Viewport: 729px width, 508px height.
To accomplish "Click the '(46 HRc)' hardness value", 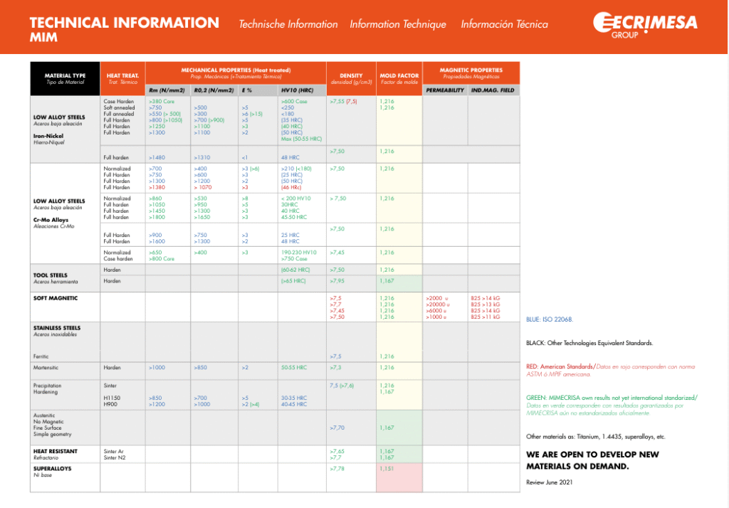I will click(x=291, y=187).
